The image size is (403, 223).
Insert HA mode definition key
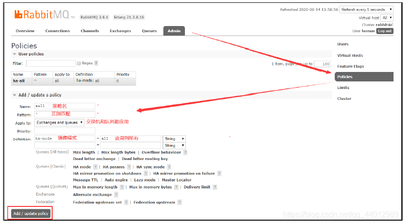(x=82, y=167)
